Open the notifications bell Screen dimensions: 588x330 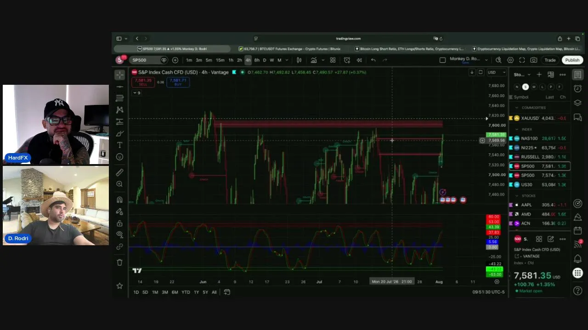pos(578,259)
